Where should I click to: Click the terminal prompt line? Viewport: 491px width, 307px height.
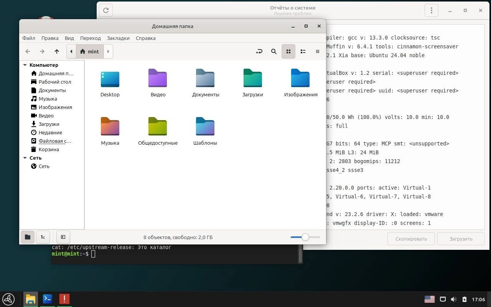point(73,254)
